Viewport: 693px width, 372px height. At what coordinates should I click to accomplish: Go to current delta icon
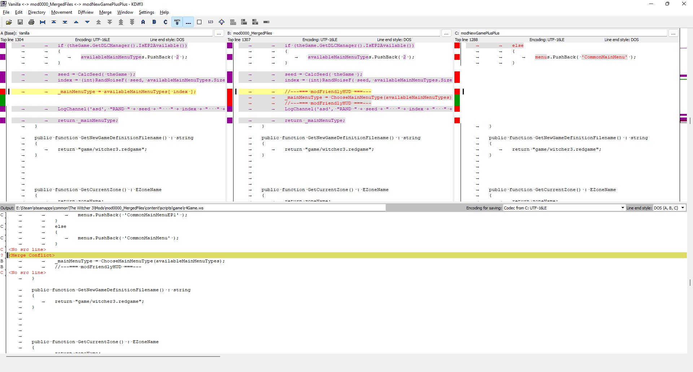click(43, 22)
